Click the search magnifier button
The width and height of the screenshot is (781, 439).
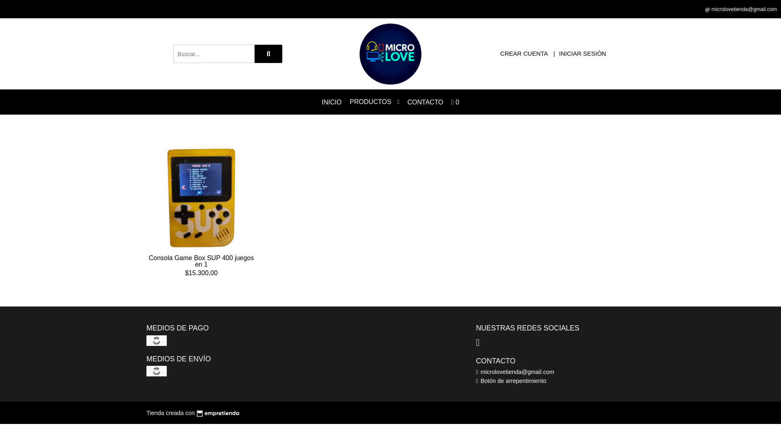click(268, 54)
